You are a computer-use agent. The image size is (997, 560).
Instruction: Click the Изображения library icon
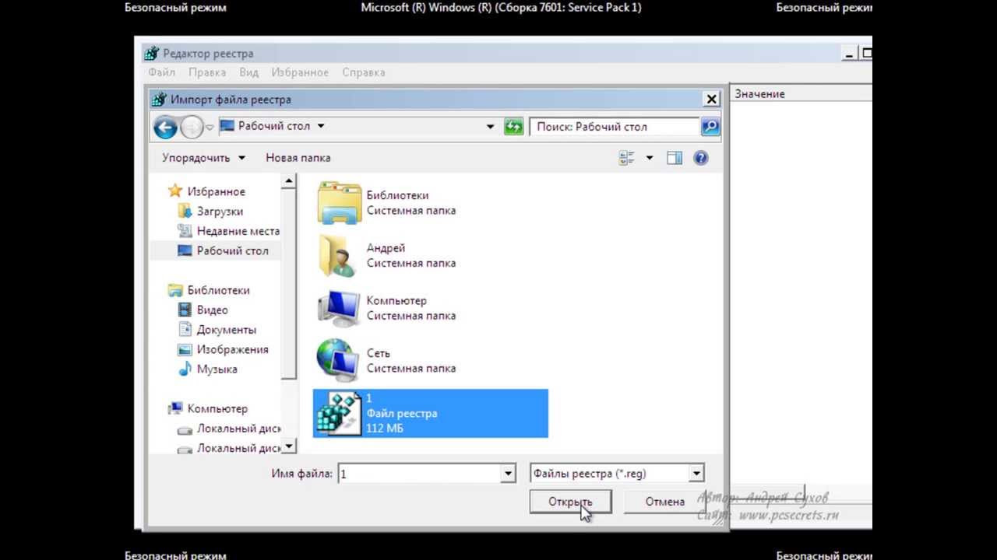[x=185, y=349]
